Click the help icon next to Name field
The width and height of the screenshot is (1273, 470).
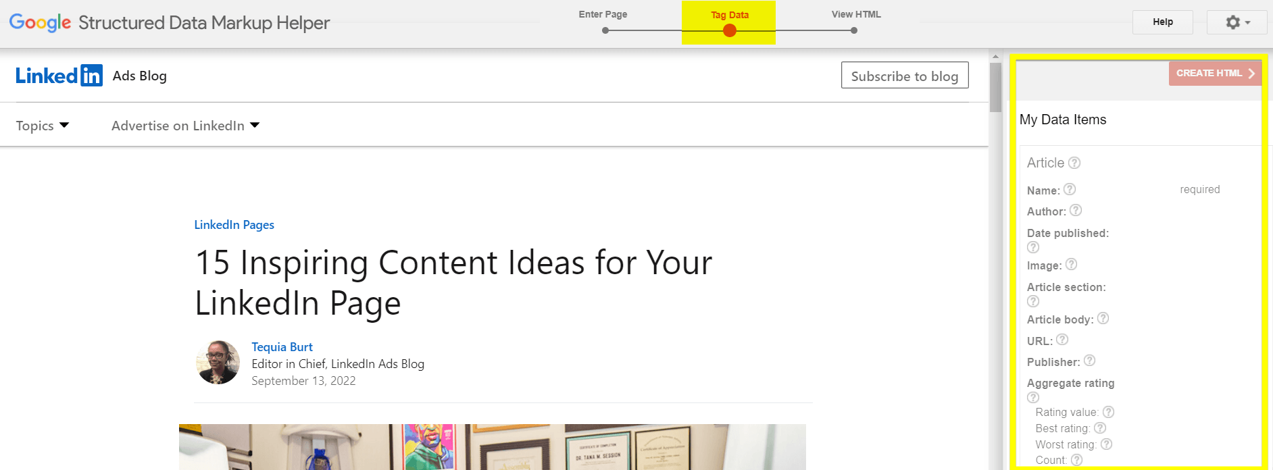click(x=1070, y=190)
